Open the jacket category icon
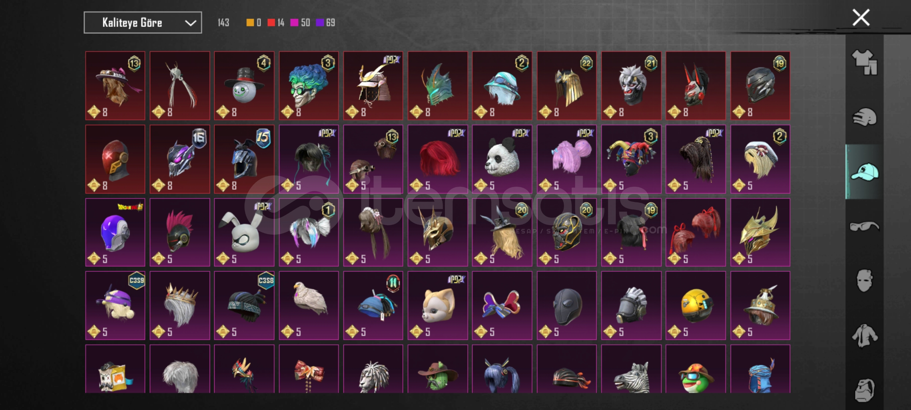This screenshot has height=410, width=911. click(x=864, y=335)
